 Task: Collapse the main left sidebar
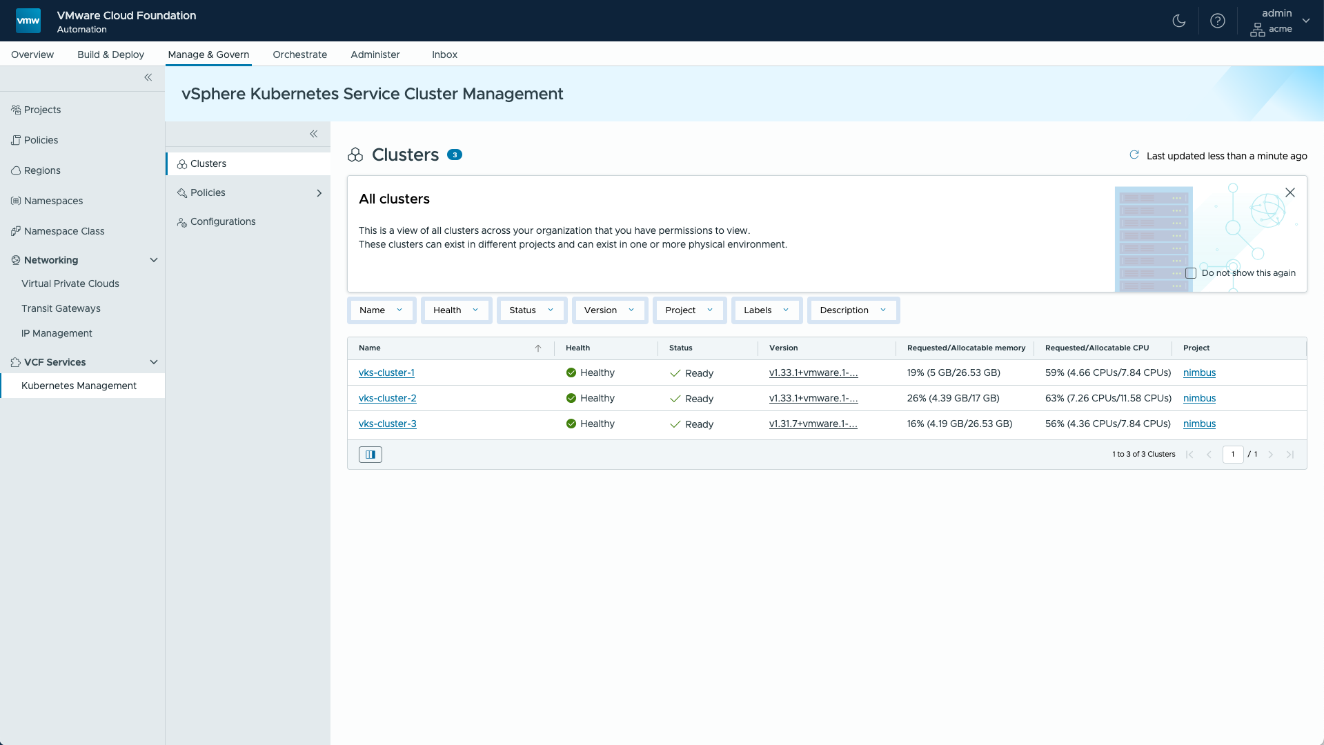(x=148, y=77)
